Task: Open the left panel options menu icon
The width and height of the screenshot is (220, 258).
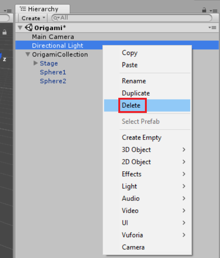Action: pyautogui.click(x=8, y=11)
